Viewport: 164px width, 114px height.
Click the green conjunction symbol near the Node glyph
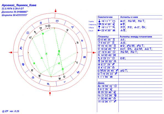pyautogui.click(x=63, y=69)
